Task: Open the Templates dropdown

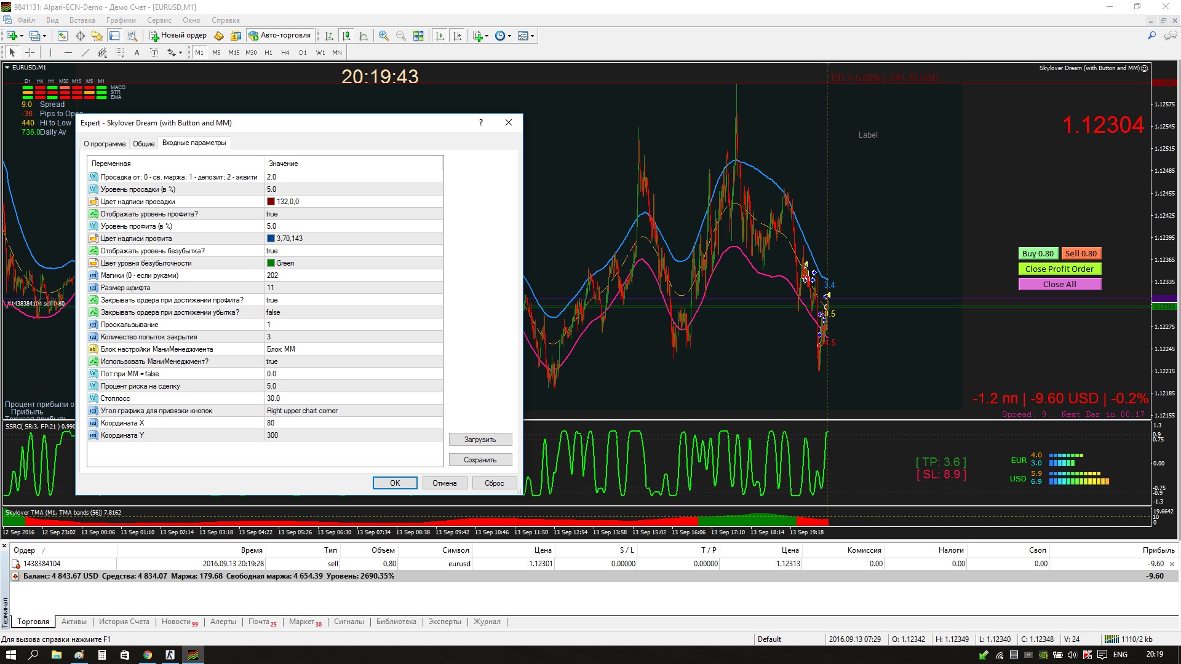Action: [x=525, y=36]
